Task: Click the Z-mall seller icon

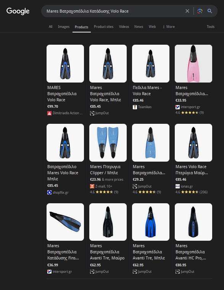Action: click(92, 186)
